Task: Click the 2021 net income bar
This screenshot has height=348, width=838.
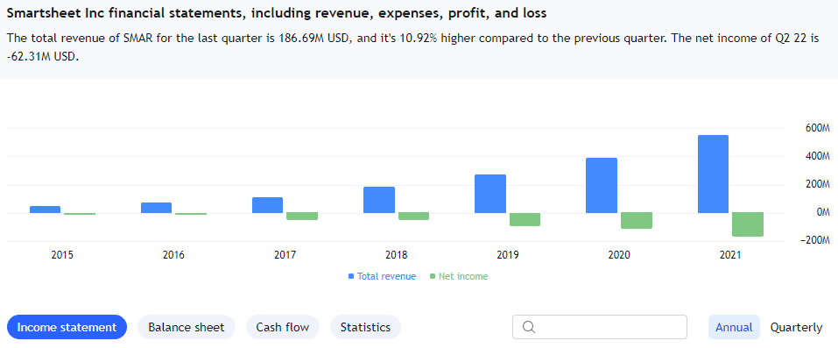Action: 748,224
